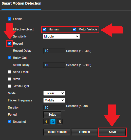Select the Smart Motion Detection tab
This screenshot has height=140, width=131.
point(21,3)
